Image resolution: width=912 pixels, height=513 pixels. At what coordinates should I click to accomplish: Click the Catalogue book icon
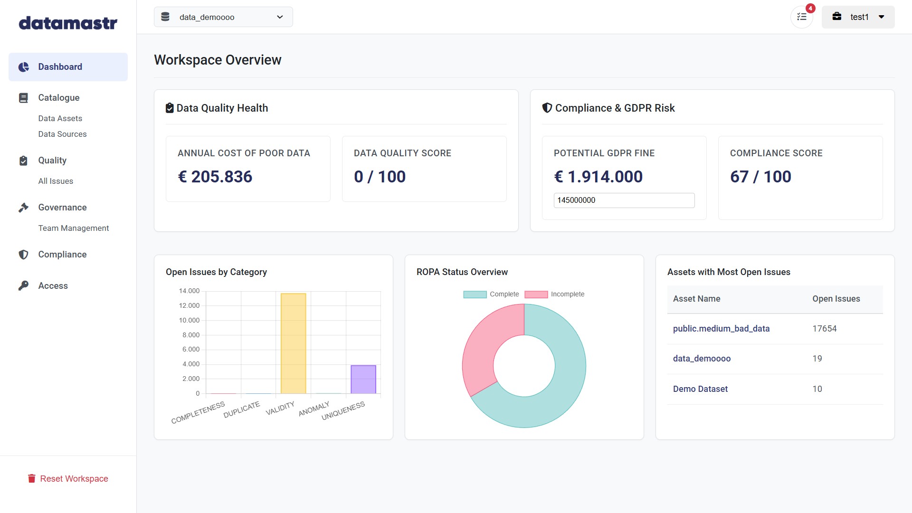(x=23, y=98)
